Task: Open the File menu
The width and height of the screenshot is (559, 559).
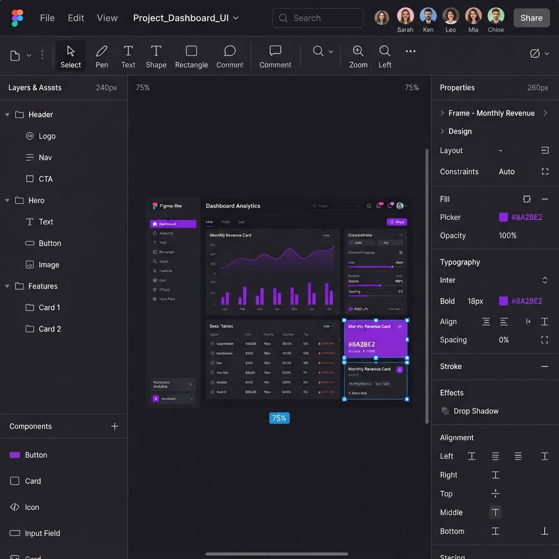Action: pyautogui.click(x=47, y=18)
